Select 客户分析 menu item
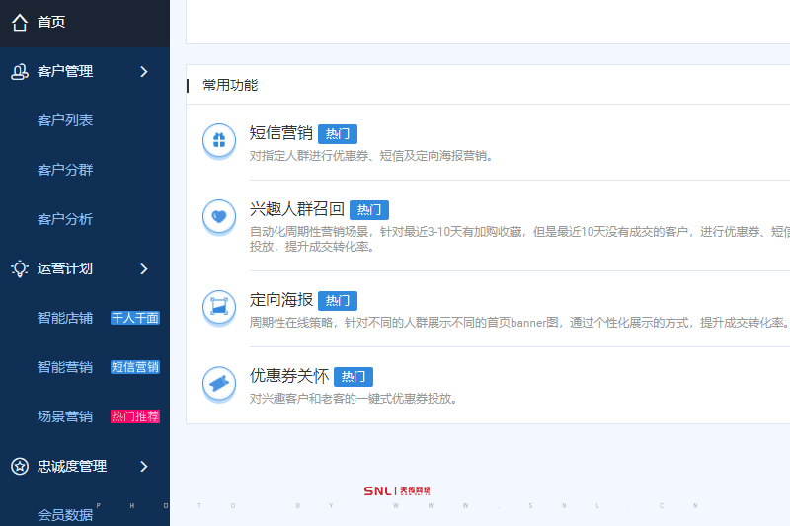The width and height of the screenshot is (790, 526). coord(65,219)
